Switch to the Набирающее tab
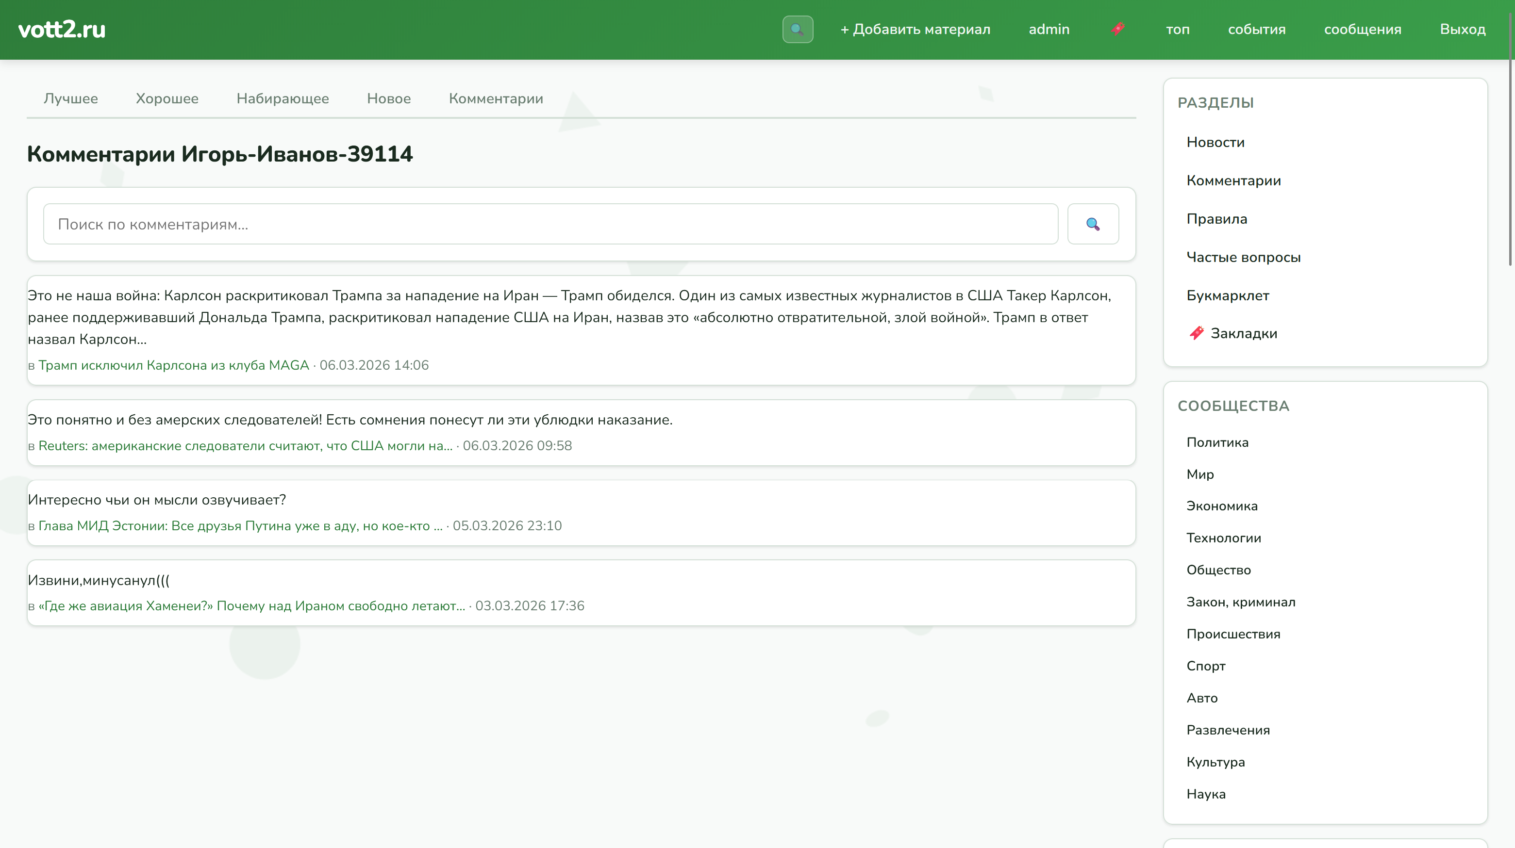Viewport: 1515px width, 848px height. 283,99
